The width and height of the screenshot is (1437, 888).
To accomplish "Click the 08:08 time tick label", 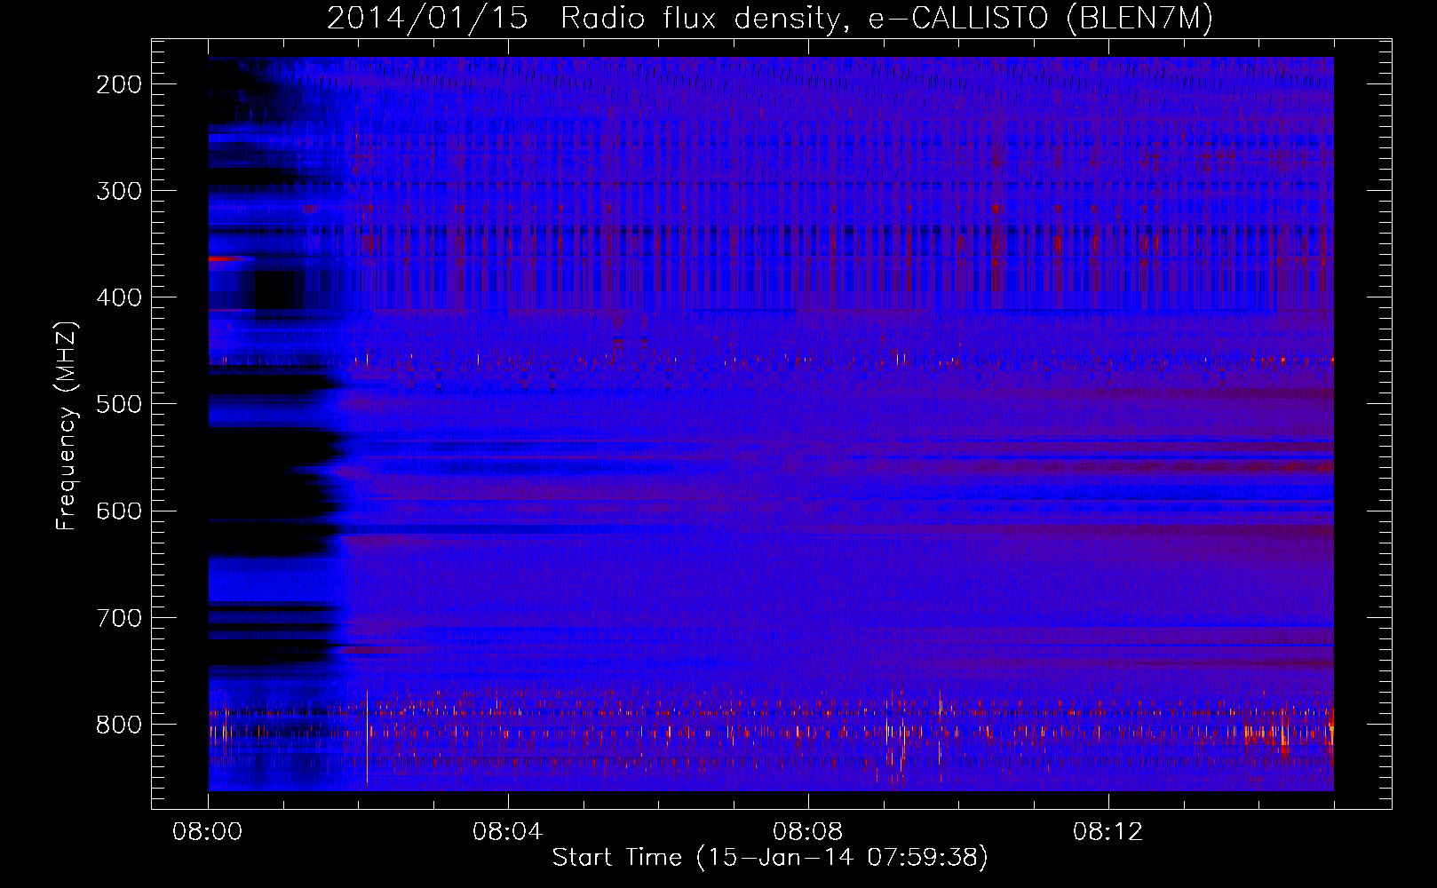I will (x=808, y=832).
